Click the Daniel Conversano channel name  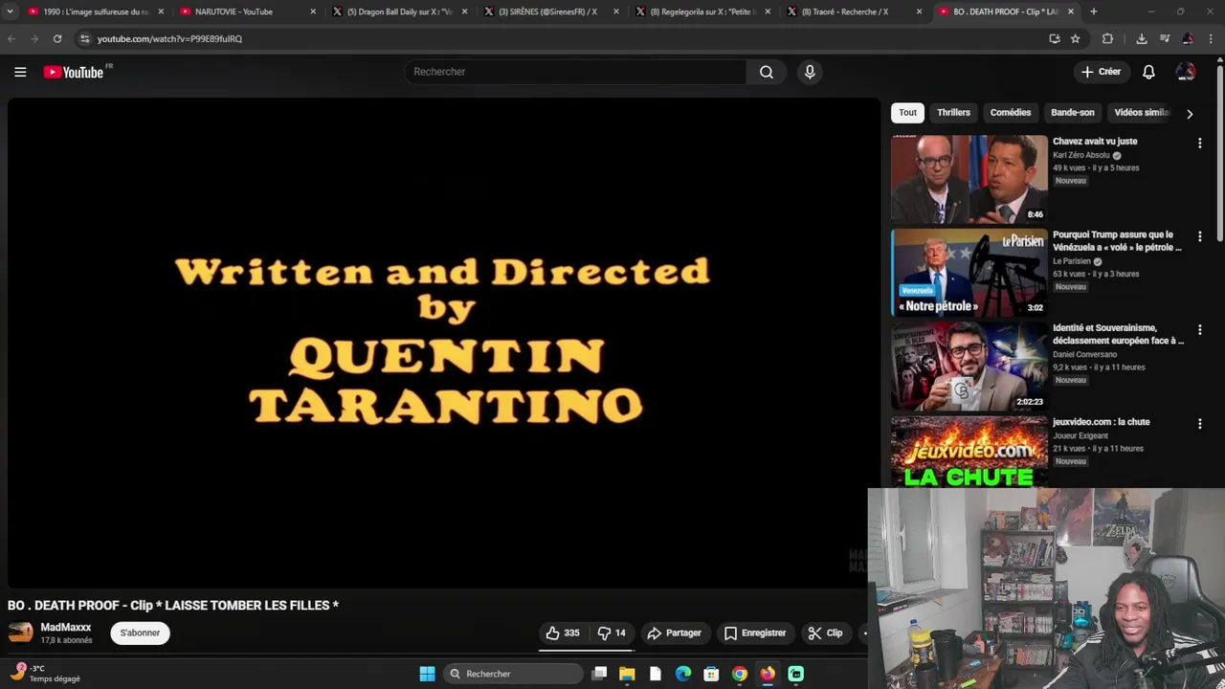(x=1084, y=354)
